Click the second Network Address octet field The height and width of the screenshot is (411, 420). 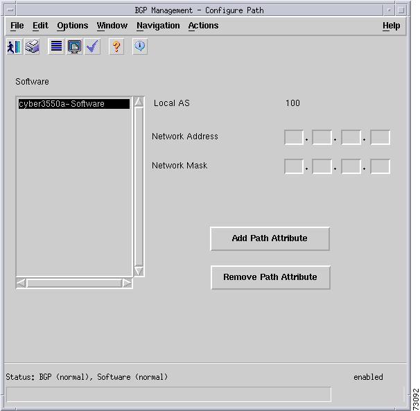tap(322, 137)
